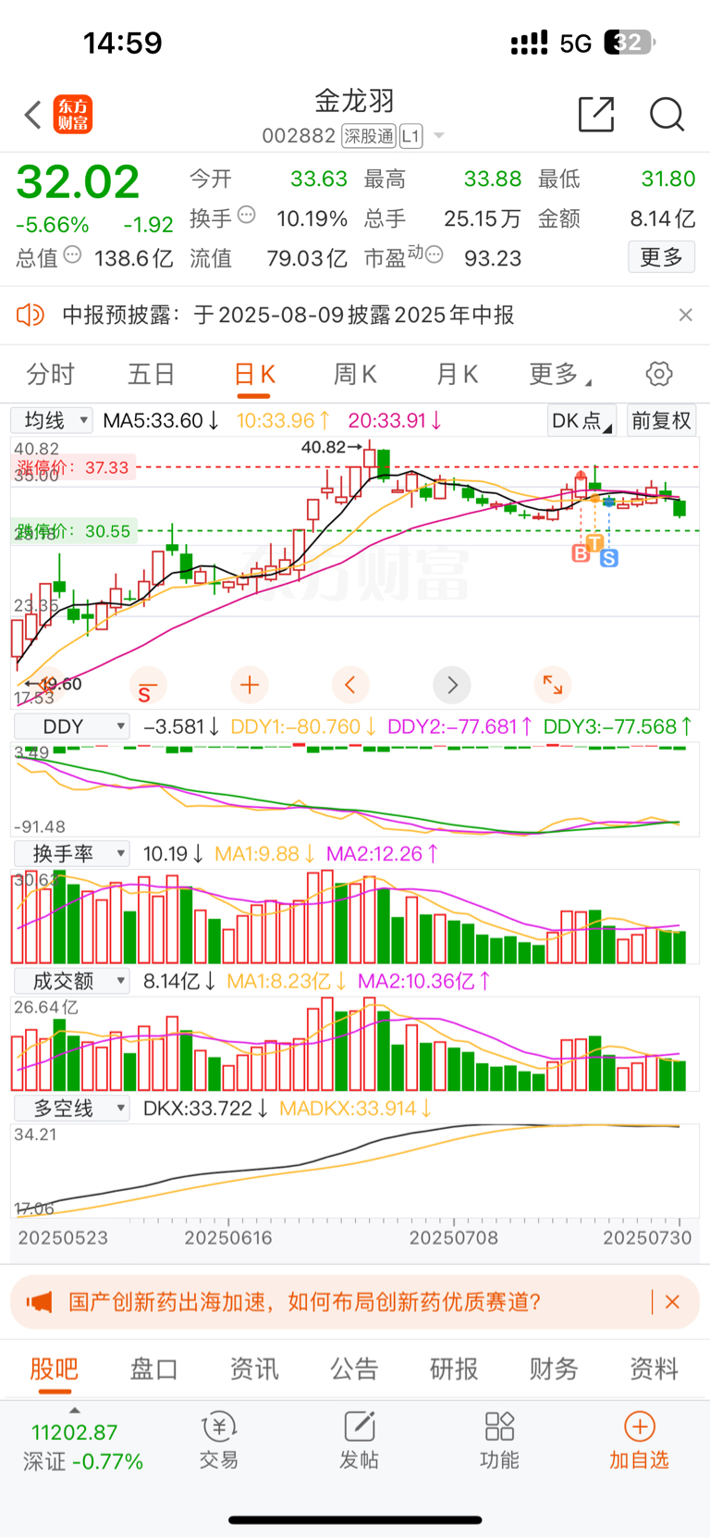This screenshot has width=710, height=1538.
Task: Switch to 分时 chart tab
Action: pyautogui.click(x=50, y=374)
